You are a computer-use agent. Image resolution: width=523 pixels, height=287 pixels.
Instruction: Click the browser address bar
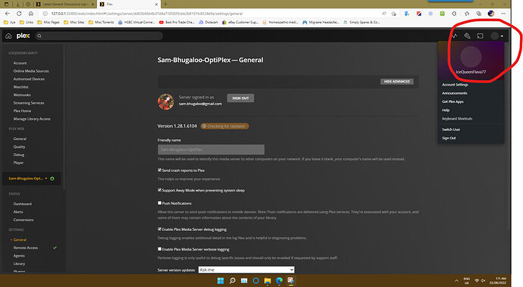pos(214,14)
